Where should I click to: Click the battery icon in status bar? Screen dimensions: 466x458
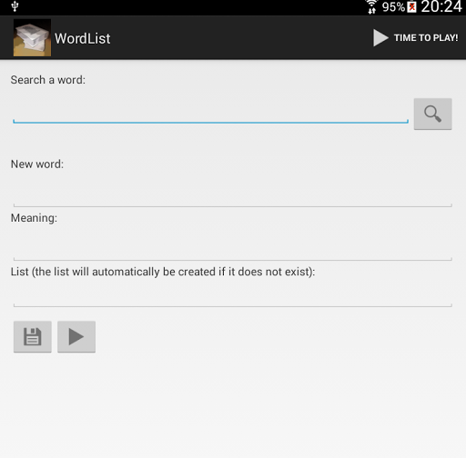coord(411,6)
